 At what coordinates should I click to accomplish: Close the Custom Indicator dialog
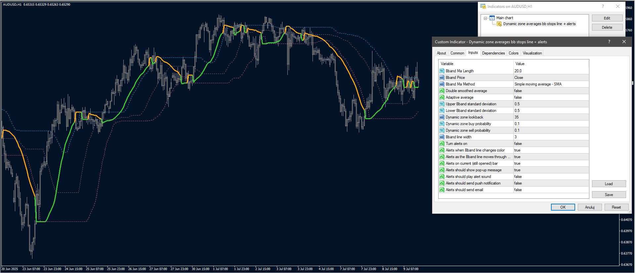(x=624, y=42)
